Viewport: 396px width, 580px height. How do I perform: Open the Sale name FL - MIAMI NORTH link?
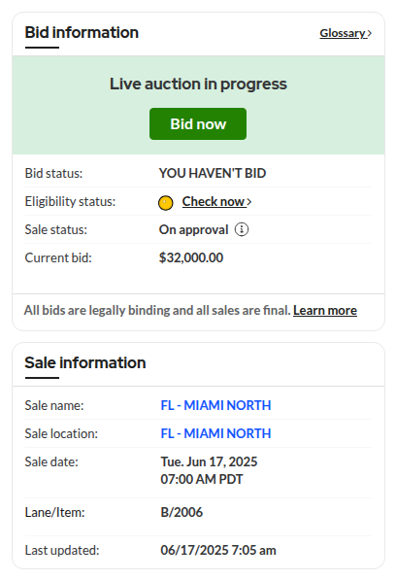(215, 405)
